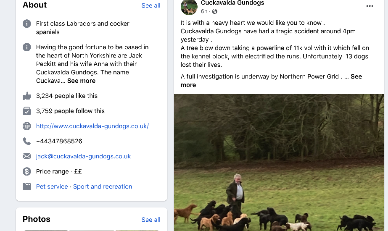
Task: Click the phone number icon
Action: coord(27,141)
